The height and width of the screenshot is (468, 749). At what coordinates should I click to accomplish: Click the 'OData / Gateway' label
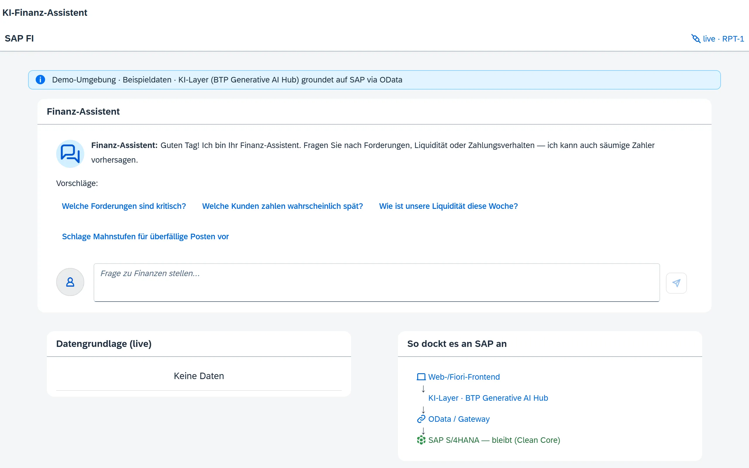(x=459, y=419)
